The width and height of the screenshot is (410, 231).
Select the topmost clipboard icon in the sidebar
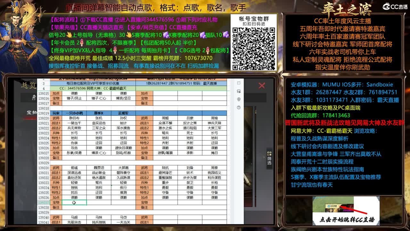click(239, 83)
